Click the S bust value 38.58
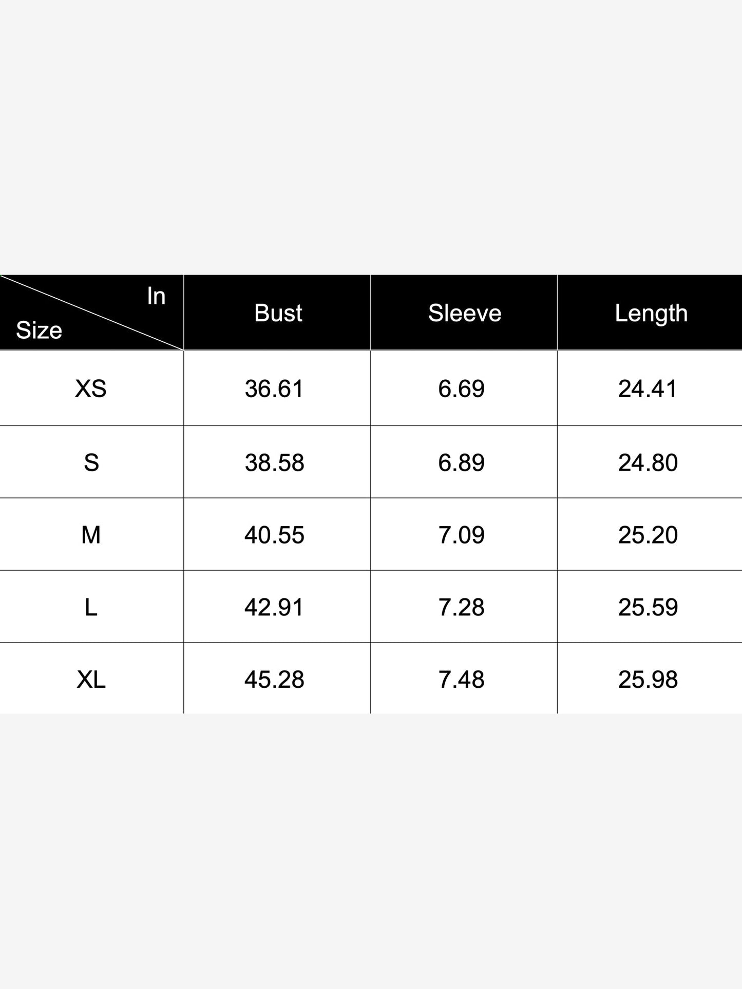Screen dimensions: 742x989 [x=274, y=462]
